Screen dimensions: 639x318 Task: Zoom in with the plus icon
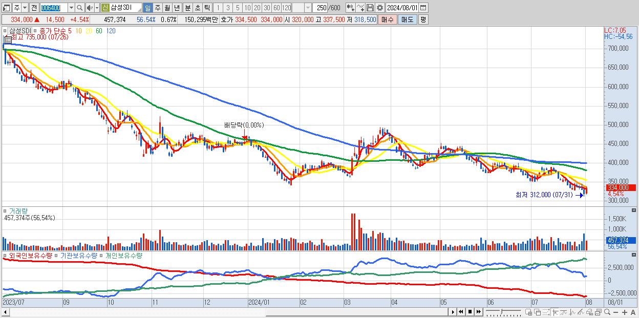click(625, 312)
